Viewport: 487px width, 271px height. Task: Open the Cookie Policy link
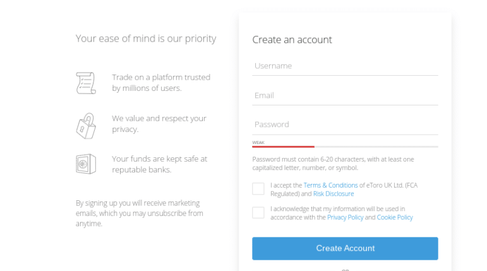(x=395, y=217)
